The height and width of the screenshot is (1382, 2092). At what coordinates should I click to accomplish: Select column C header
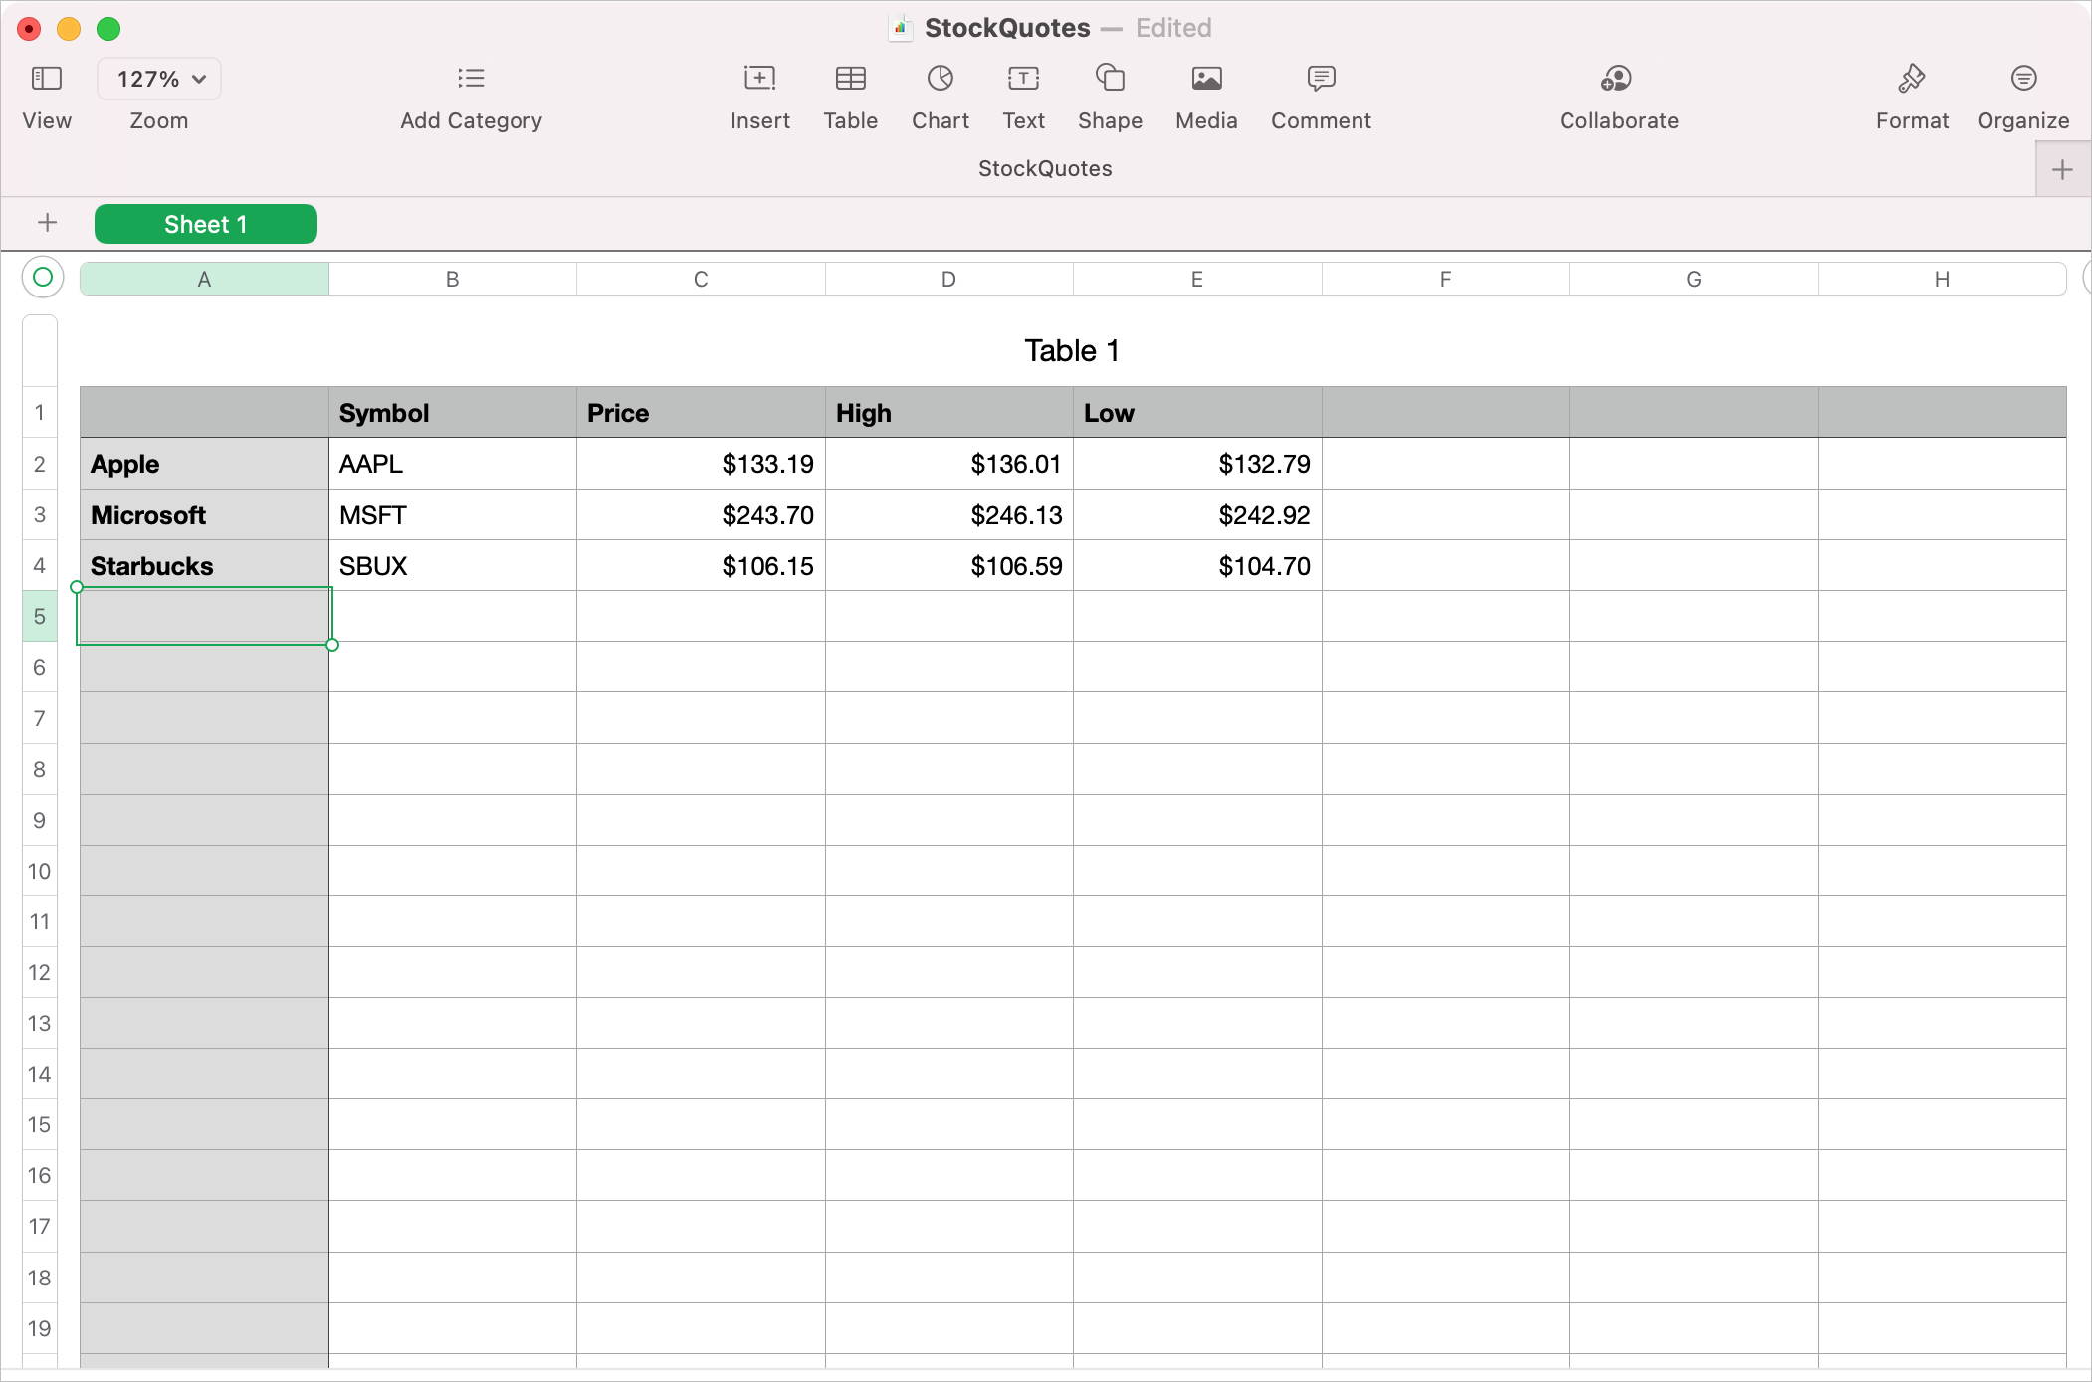701,280
